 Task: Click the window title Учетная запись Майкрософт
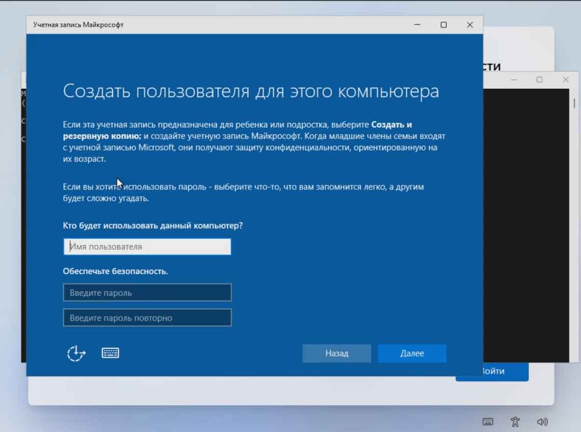78,25
